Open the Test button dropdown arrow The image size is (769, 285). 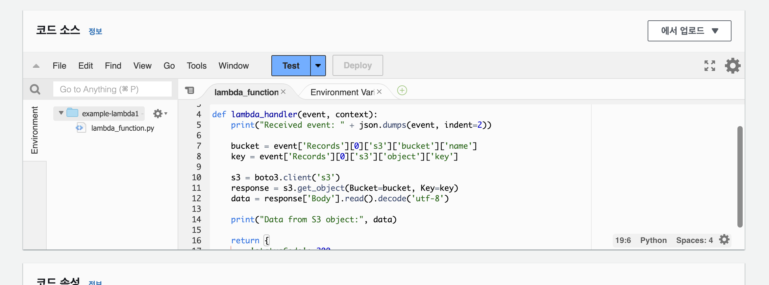click(318, 66)
